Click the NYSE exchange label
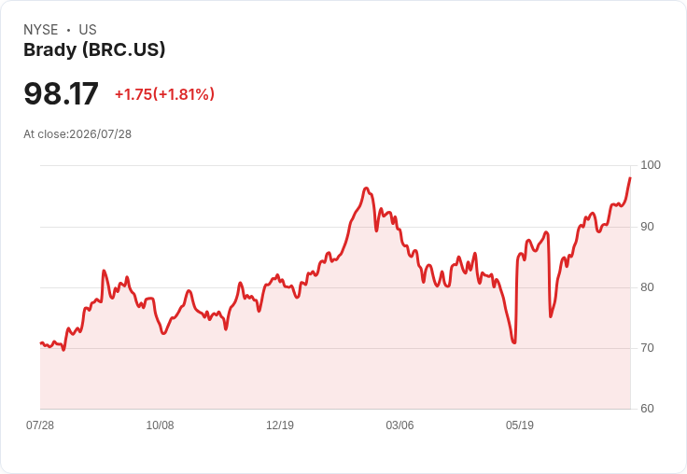The image size is (687, 474). pyautogui.click(x=41, y=30)
